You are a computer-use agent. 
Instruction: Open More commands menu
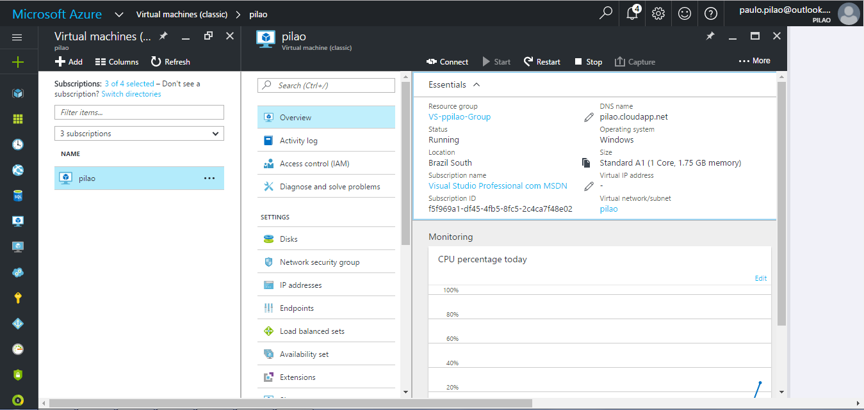754,61
